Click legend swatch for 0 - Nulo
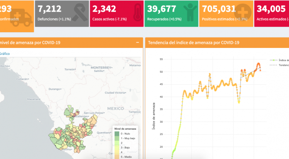 click(117, 134)
